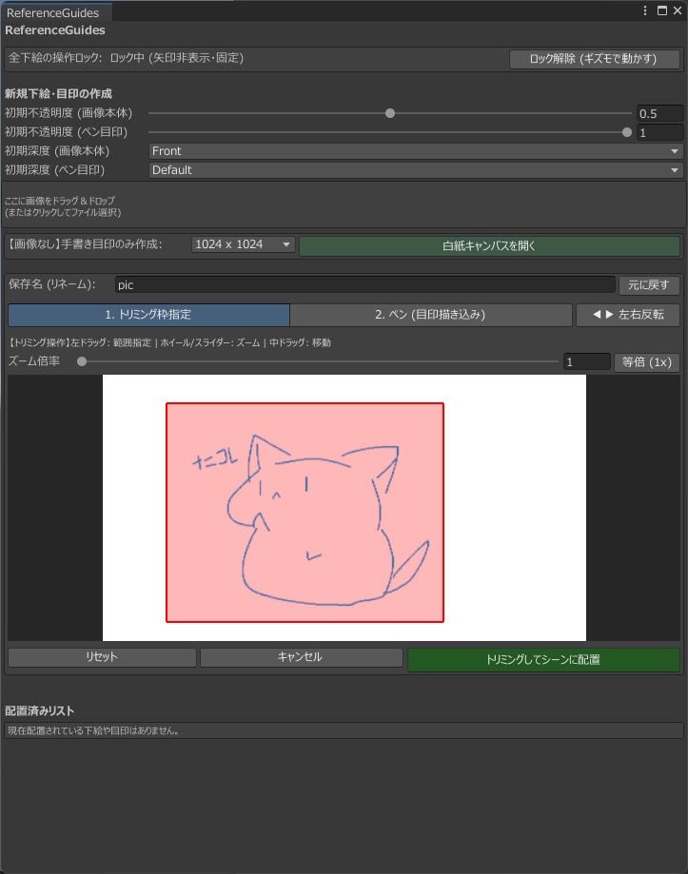Viewport: 688px width, 874px height.
Task: Click the 等倍 (1x) button
Action: [x=647, y=361]
